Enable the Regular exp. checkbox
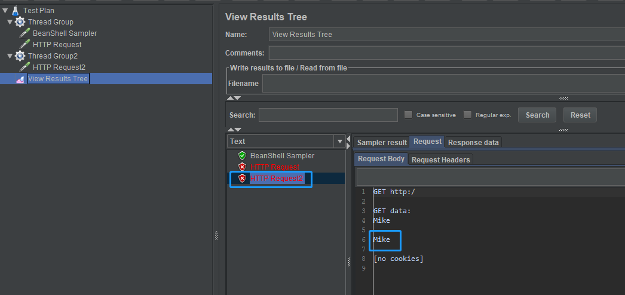Screen dimensions: 625x295 point(467,115)
